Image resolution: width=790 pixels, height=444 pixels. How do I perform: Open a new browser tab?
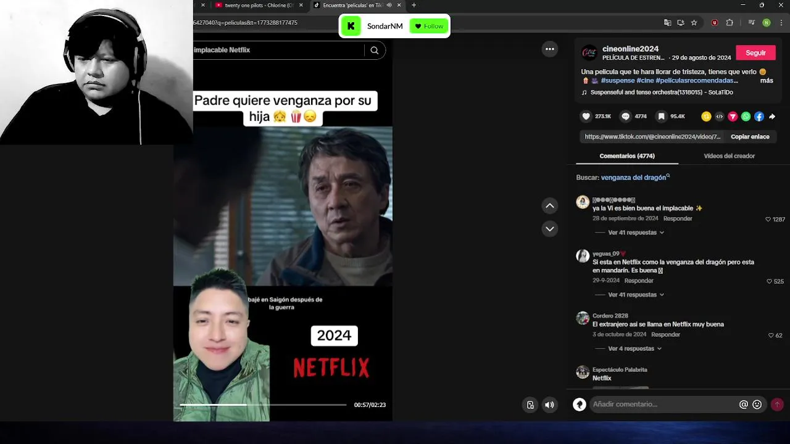[x=414, y=5]
